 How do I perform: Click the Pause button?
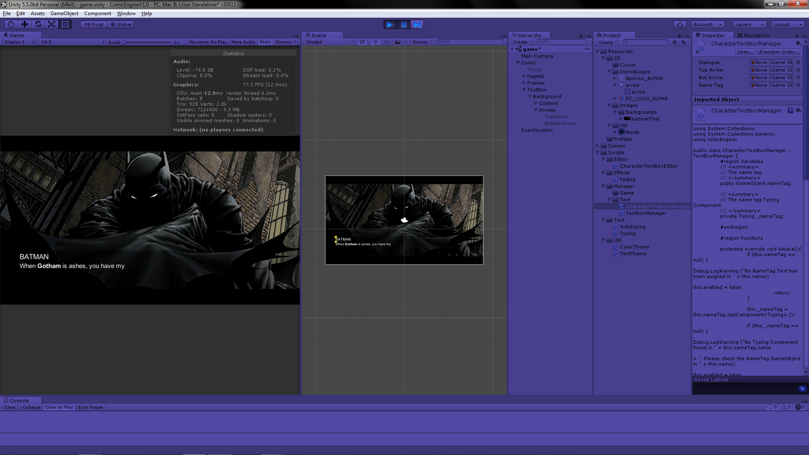tap(404, 24)
